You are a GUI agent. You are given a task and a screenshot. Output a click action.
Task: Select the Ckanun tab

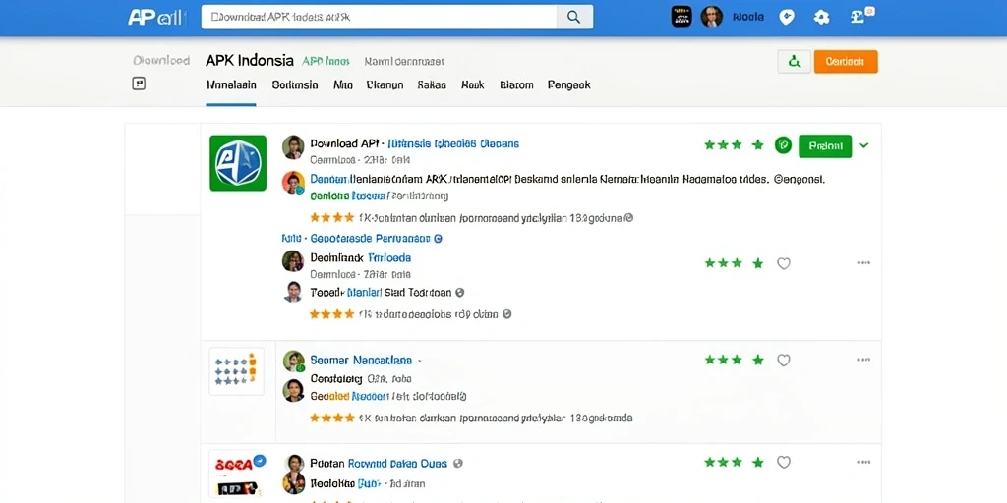point(385,84)
